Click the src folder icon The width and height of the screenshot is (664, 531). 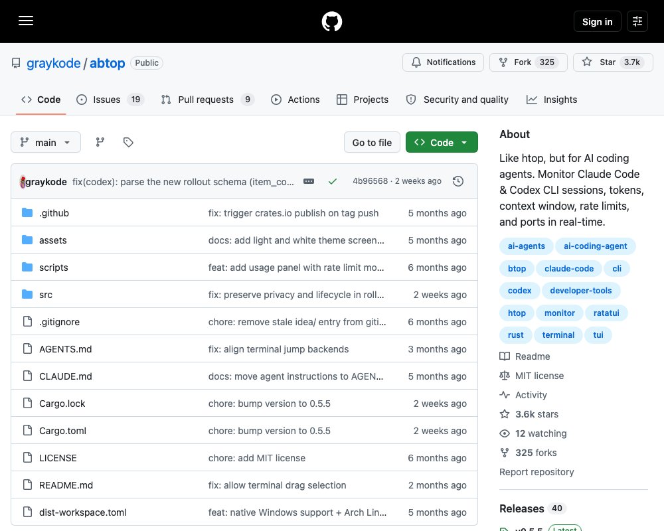click(x=27, y=294)
